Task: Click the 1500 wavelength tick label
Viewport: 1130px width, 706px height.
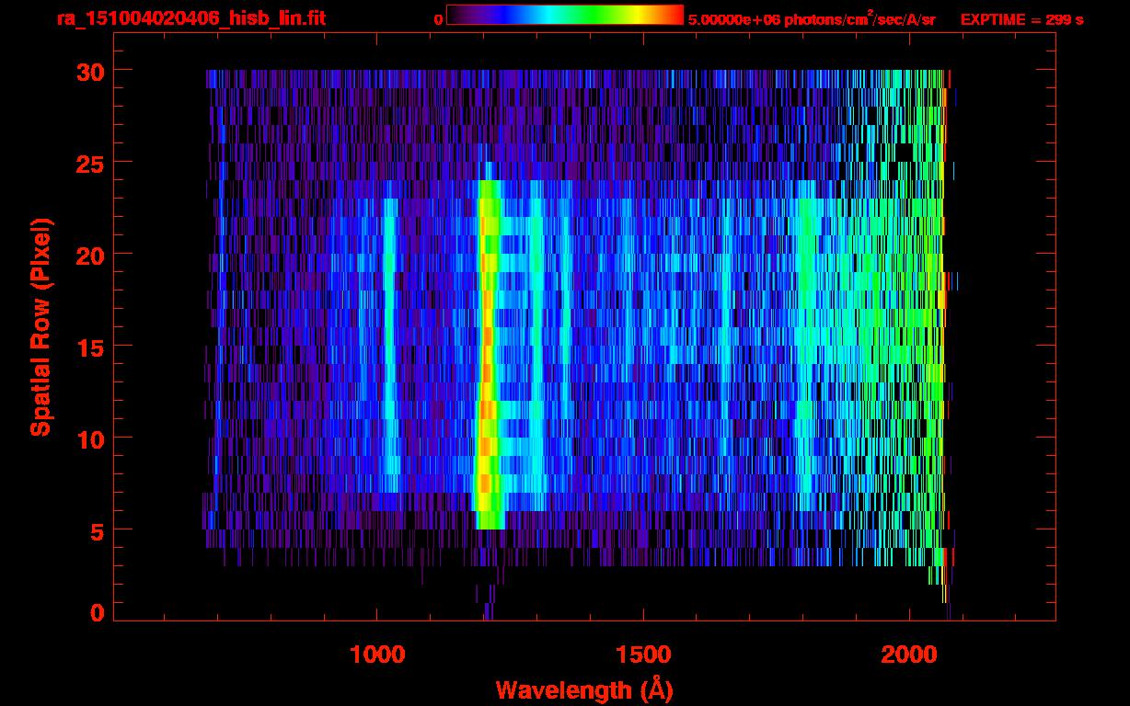Action: pos(642,655)
